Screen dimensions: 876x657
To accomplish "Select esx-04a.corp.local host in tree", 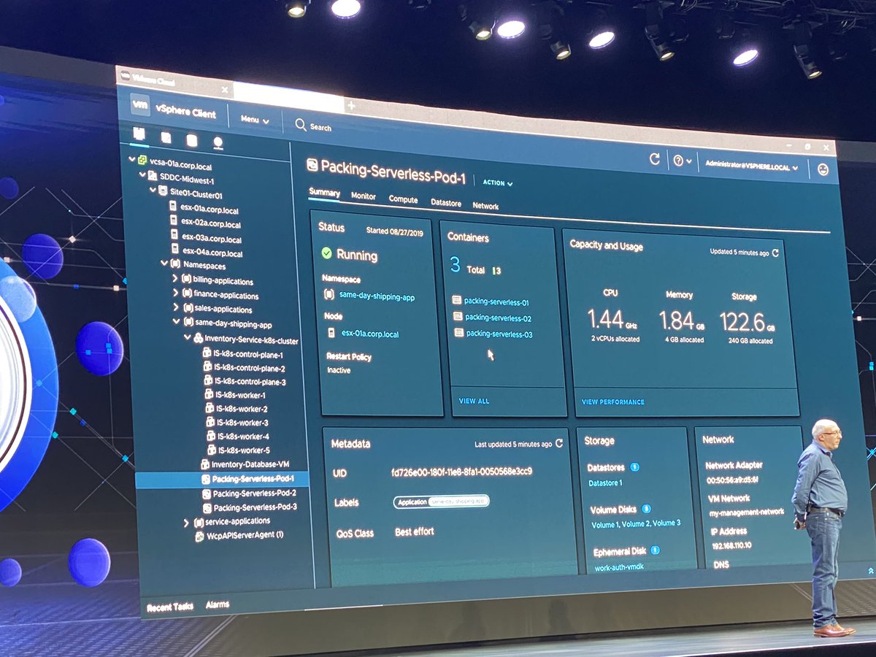I will click(x=206, y=253).
